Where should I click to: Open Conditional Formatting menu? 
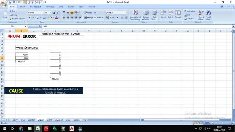click(135, 15)
